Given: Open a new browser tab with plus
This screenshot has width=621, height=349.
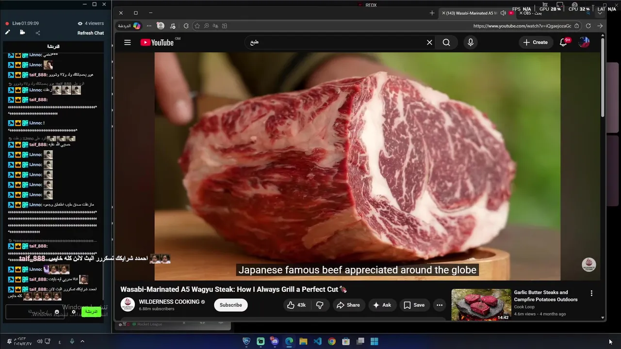Looking at the screenshot, I should click(x=432, y=13).
